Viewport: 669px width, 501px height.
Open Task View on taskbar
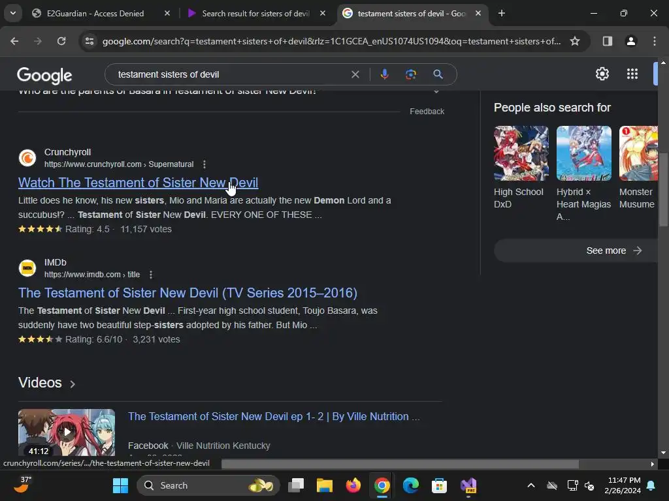296,485
